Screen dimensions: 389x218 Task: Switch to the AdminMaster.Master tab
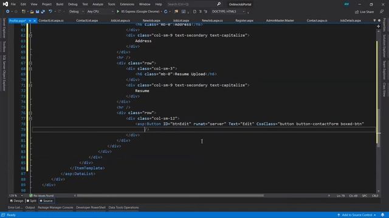coord(280,21)
